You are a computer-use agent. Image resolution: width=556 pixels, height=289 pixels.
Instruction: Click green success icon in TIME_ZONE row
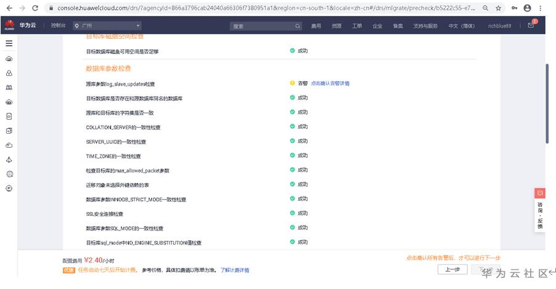click(x=292, y=155)
